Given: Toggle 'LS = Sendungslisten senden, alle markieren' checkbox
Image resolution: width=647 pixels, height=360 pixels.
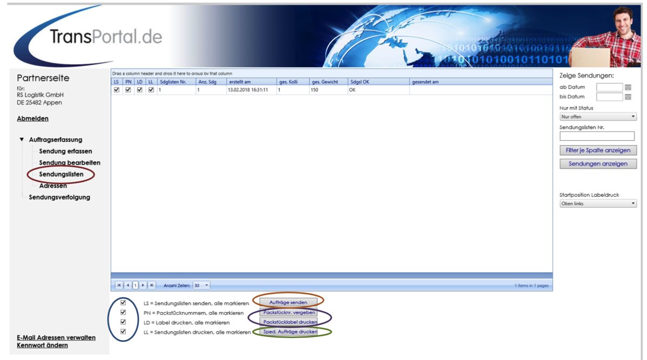Looking at the screenshot, I should pos(123,303).
